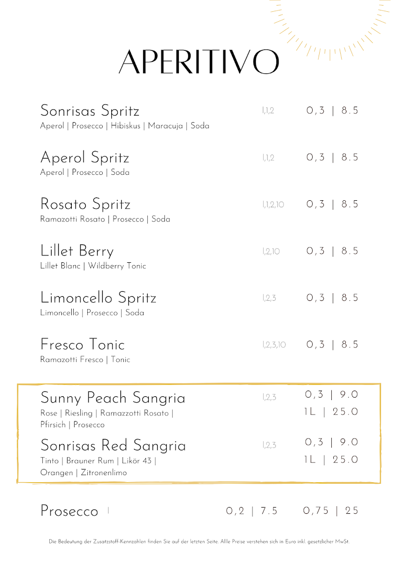Choose the Lillet Berry drink
The image size is (398, 564).
tap(77, 251)
